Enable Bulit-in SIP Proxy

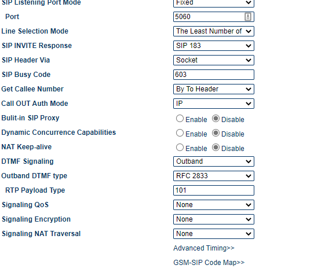point(180,119)
